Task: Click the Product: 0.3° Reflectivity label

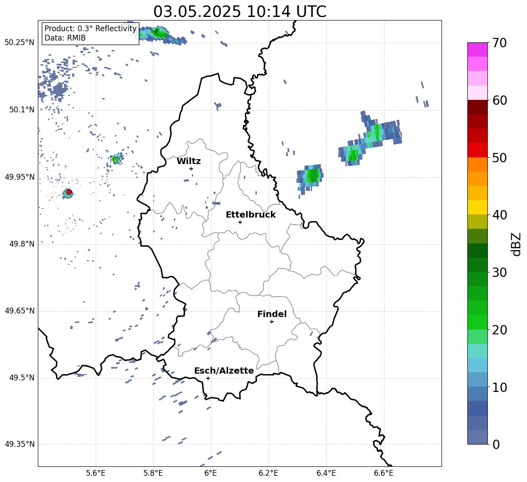Action: click(90, 29)
